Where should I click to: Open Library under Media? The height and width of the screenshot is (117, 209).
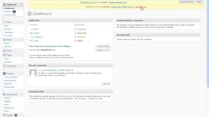7,43
